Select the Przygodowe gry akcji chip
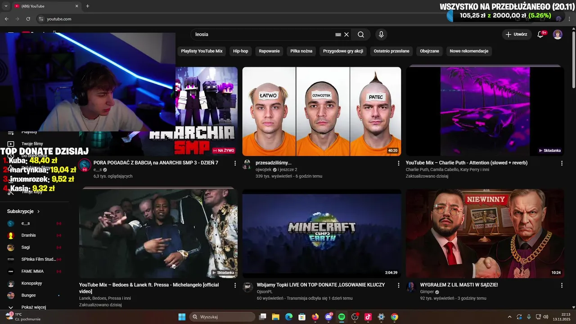The height and width of the screenshot is (324, 576). [343, 51]
